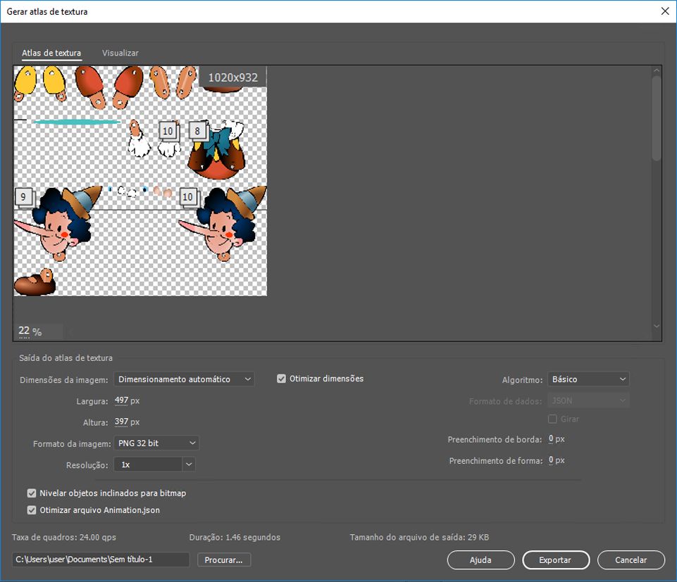Click the Duração 1.46 segundos text
This screenshot has width=677, height=582.
click(235, 538)
